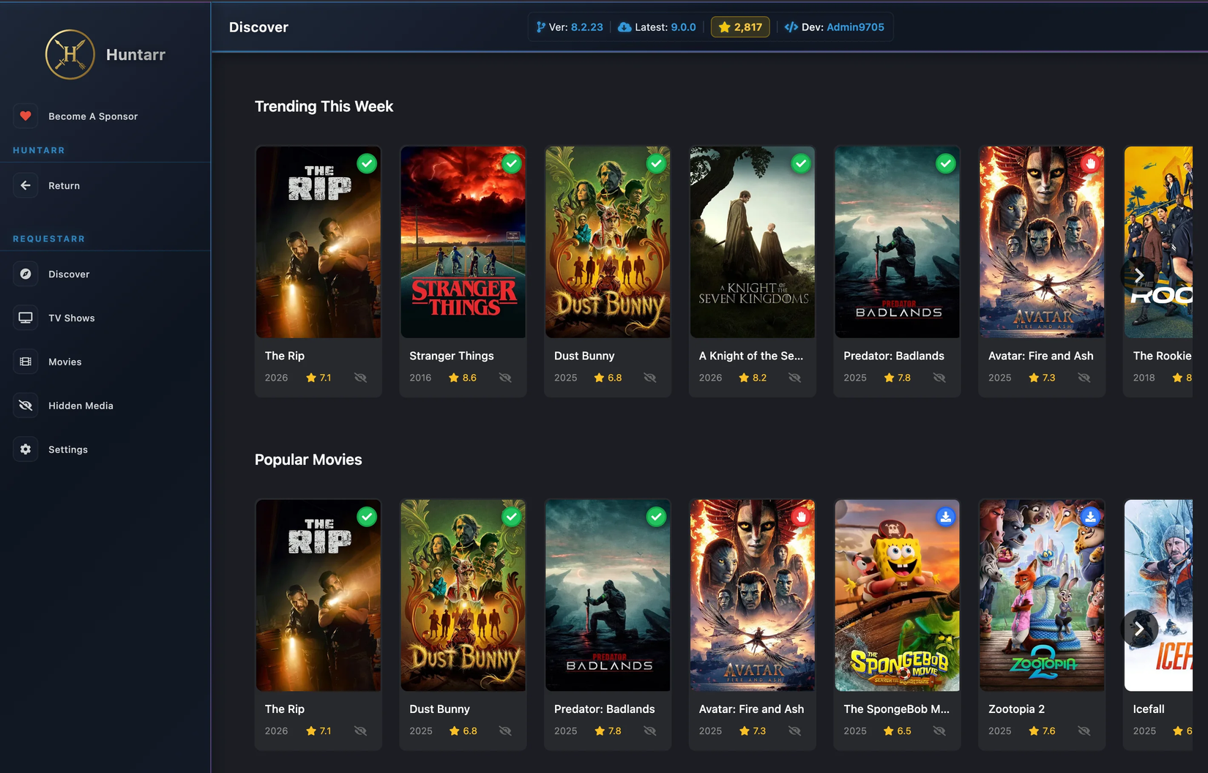Screen dimensions: 1208x773
Task: Click Avatar's red hand badge under Popular Movies
Action: click(x=801, y=517)
